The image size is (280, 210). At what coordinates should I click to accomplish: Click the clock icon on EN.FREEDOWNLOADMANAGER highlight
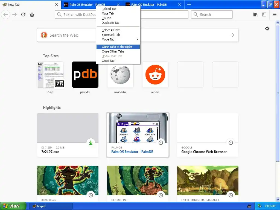point(231,195)
